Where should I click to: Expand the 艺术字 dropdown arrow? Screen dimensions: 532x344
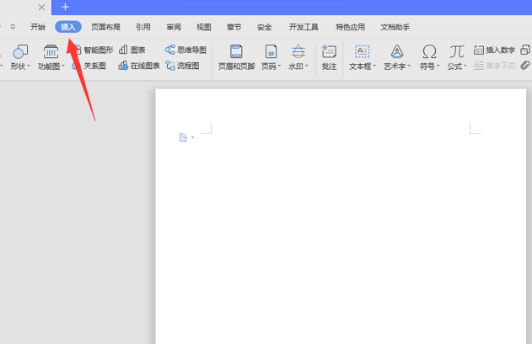point(409,66)
